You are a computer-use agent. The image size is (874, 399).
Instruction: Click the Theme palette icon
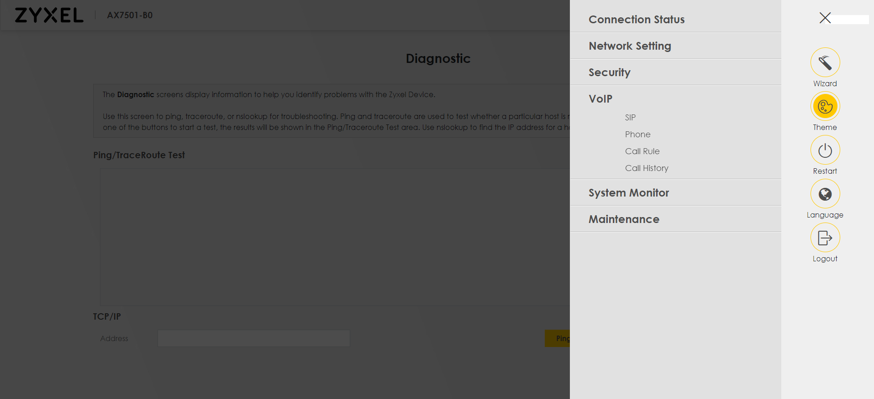pos(825,106)
